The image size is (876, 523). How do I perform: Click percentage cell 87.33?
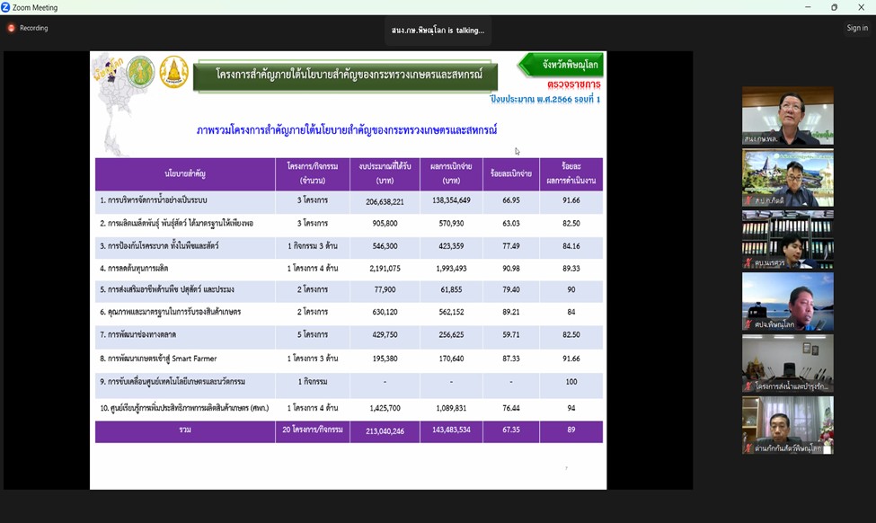[511, 359]
